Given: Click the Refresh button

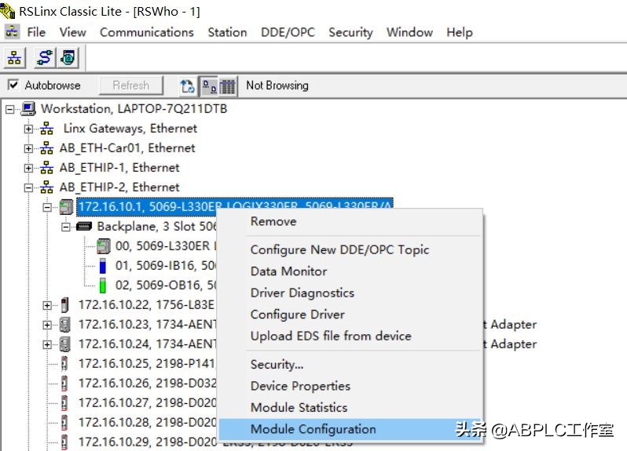Looking at the screenshot, I should pyautogui.click(x=130, y=85).
